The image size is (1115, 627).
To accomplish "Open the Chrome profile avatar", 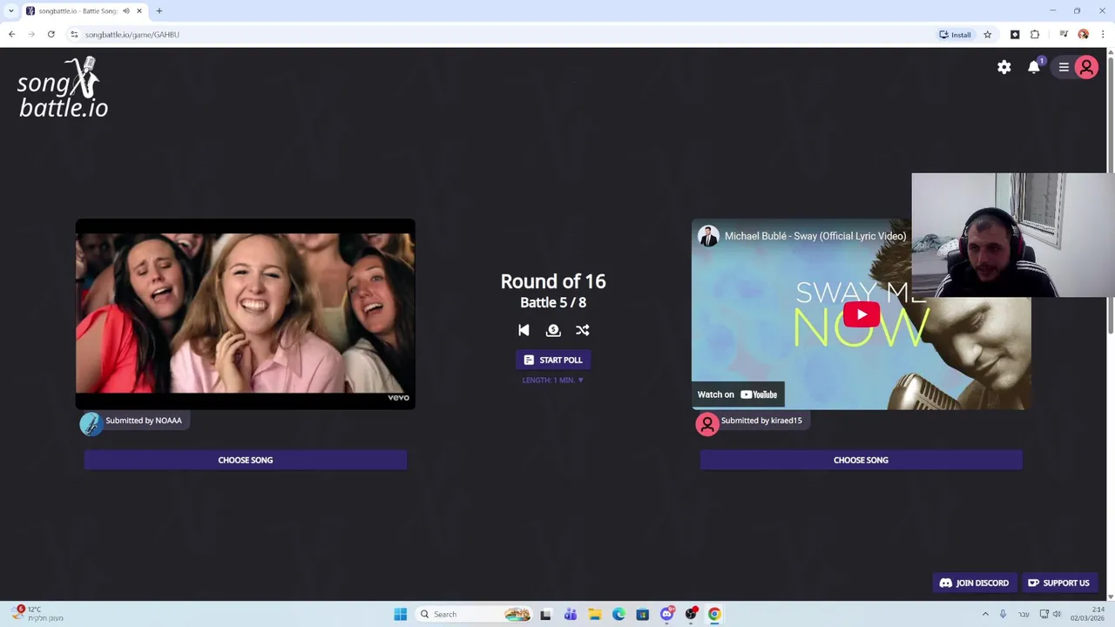I will (x=1084, y=35).
